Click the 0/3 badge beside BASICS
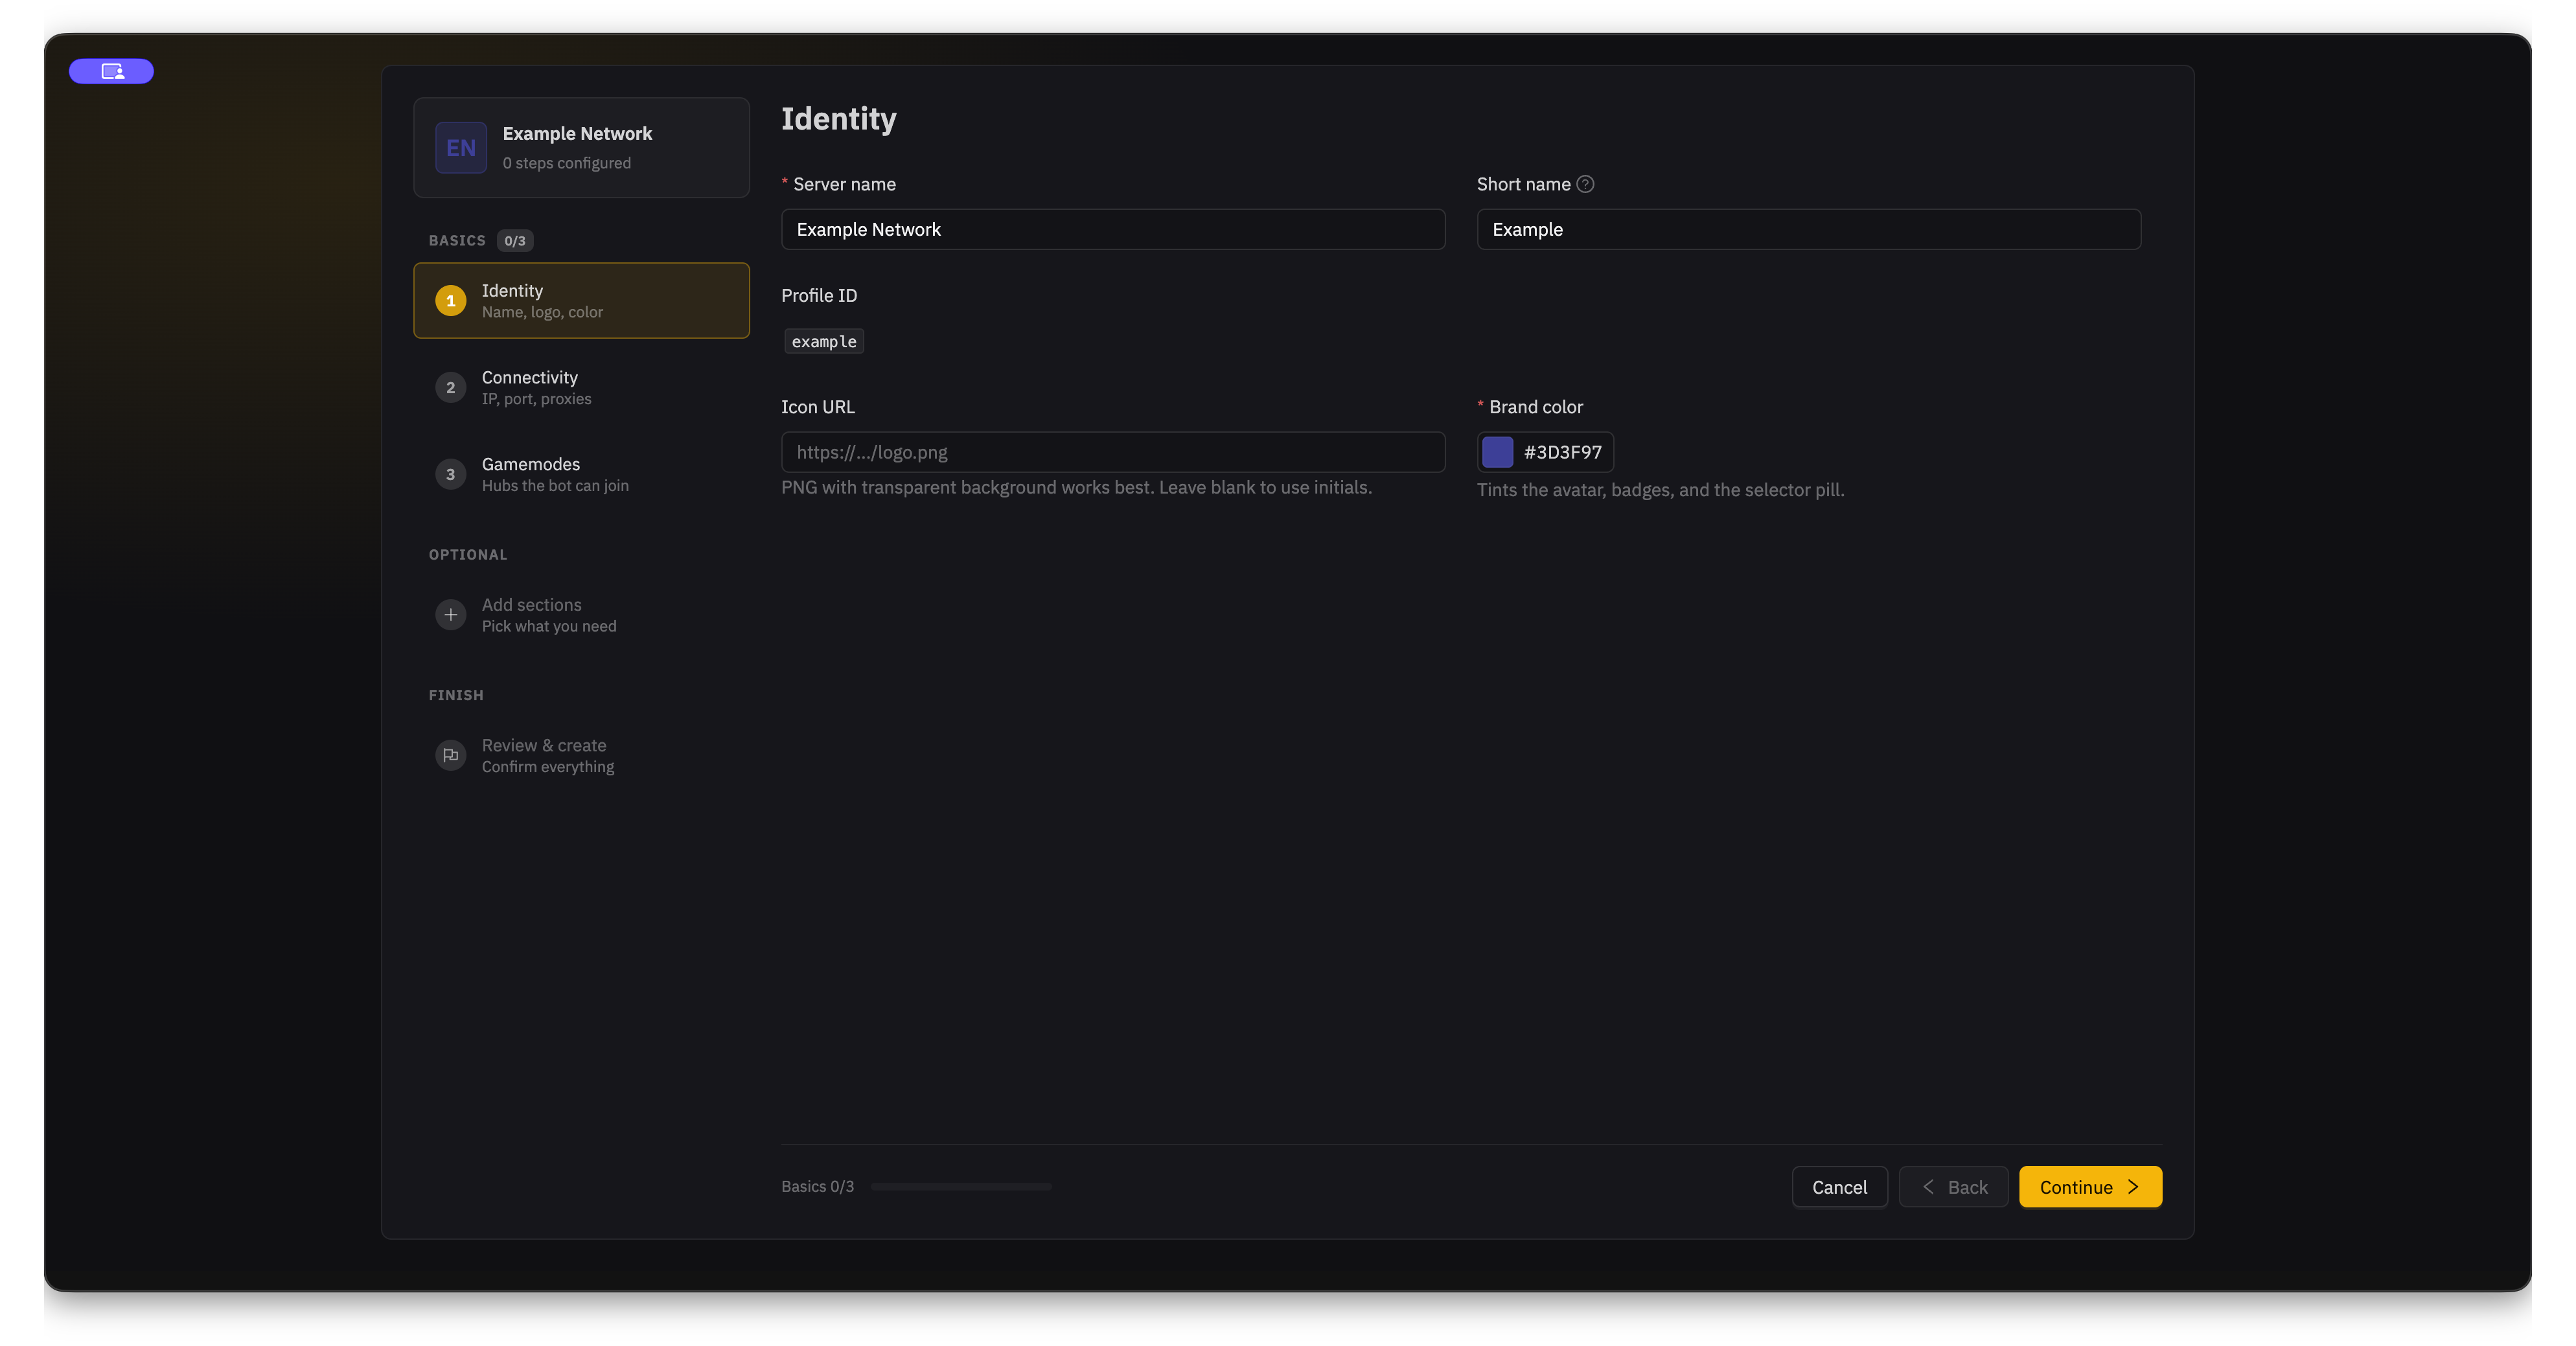The image size is (2576, 1346). coord(514,241)
